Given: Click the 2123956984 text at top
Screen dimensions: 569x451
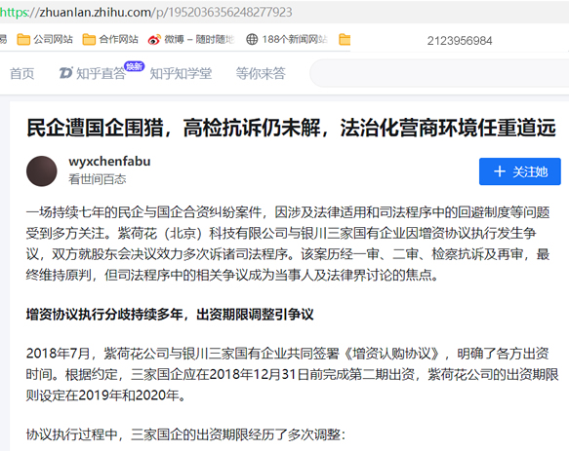Looking at the screenshot, I should (x=460, y=41).
